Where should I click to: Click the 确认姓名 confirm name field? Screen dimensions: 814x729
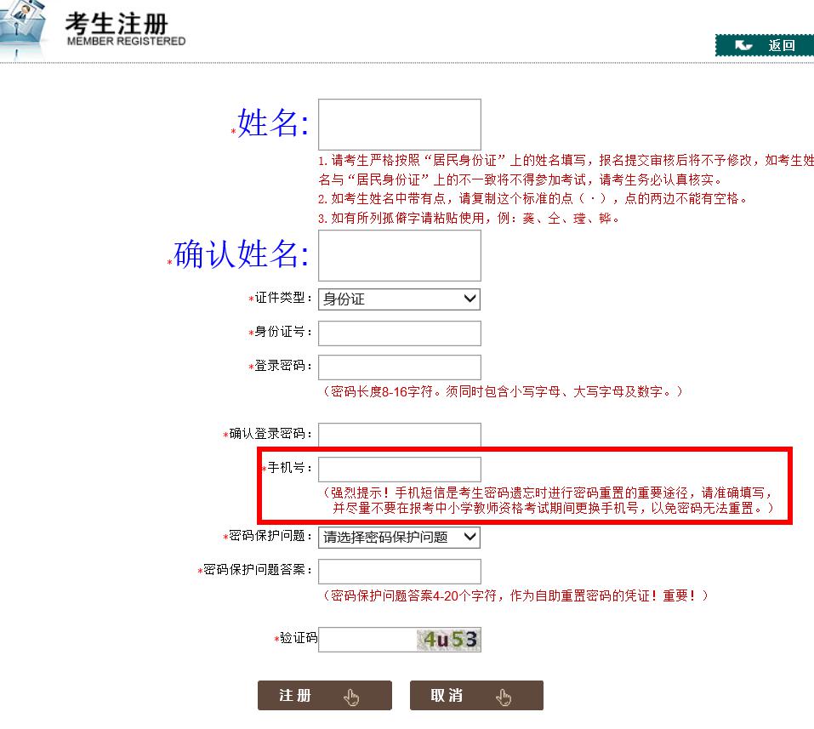pos(399,256)
